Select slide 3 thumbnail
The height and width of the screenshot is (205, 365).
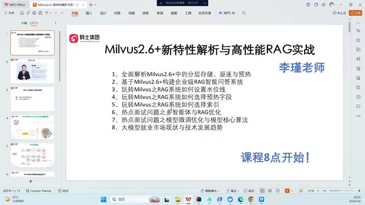click(33, 99)
